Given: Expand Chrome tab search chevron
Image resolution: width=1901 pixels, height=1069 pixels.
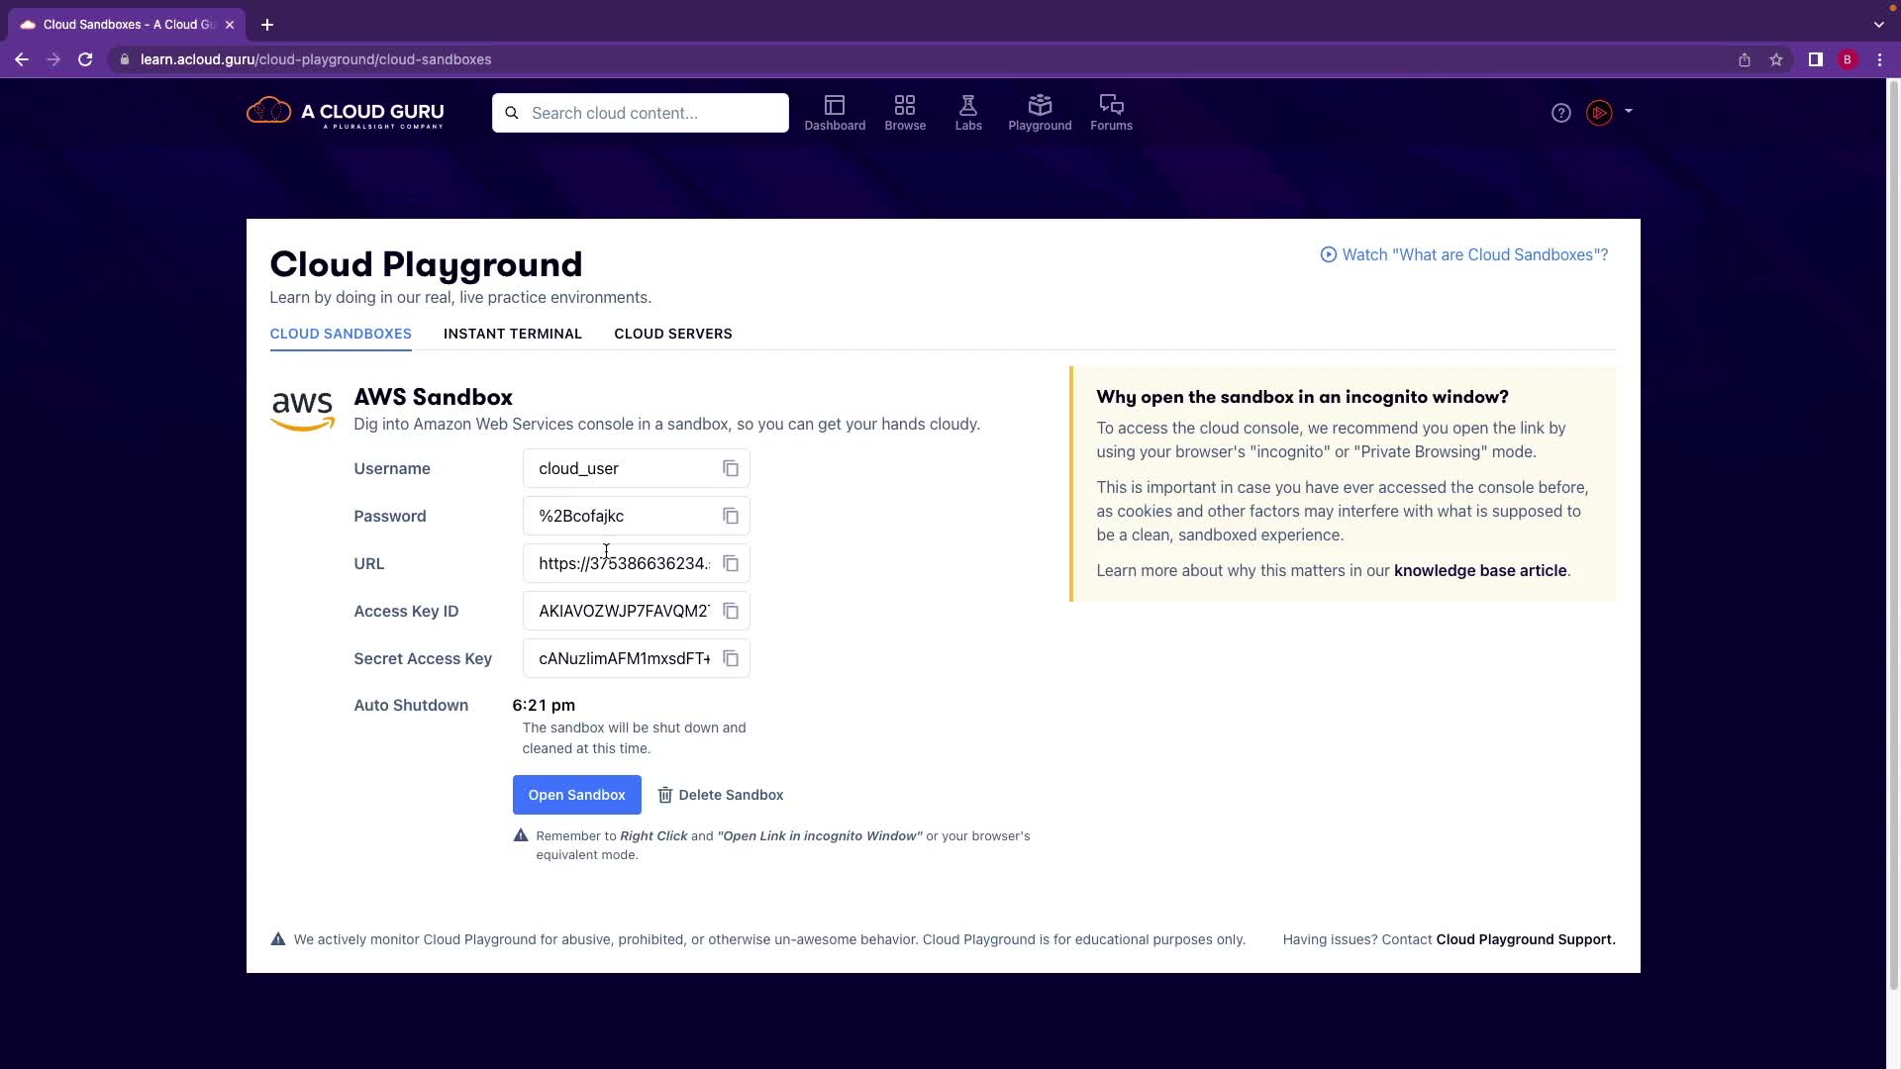Looking at the screenshot, I should click(1878, 25).
